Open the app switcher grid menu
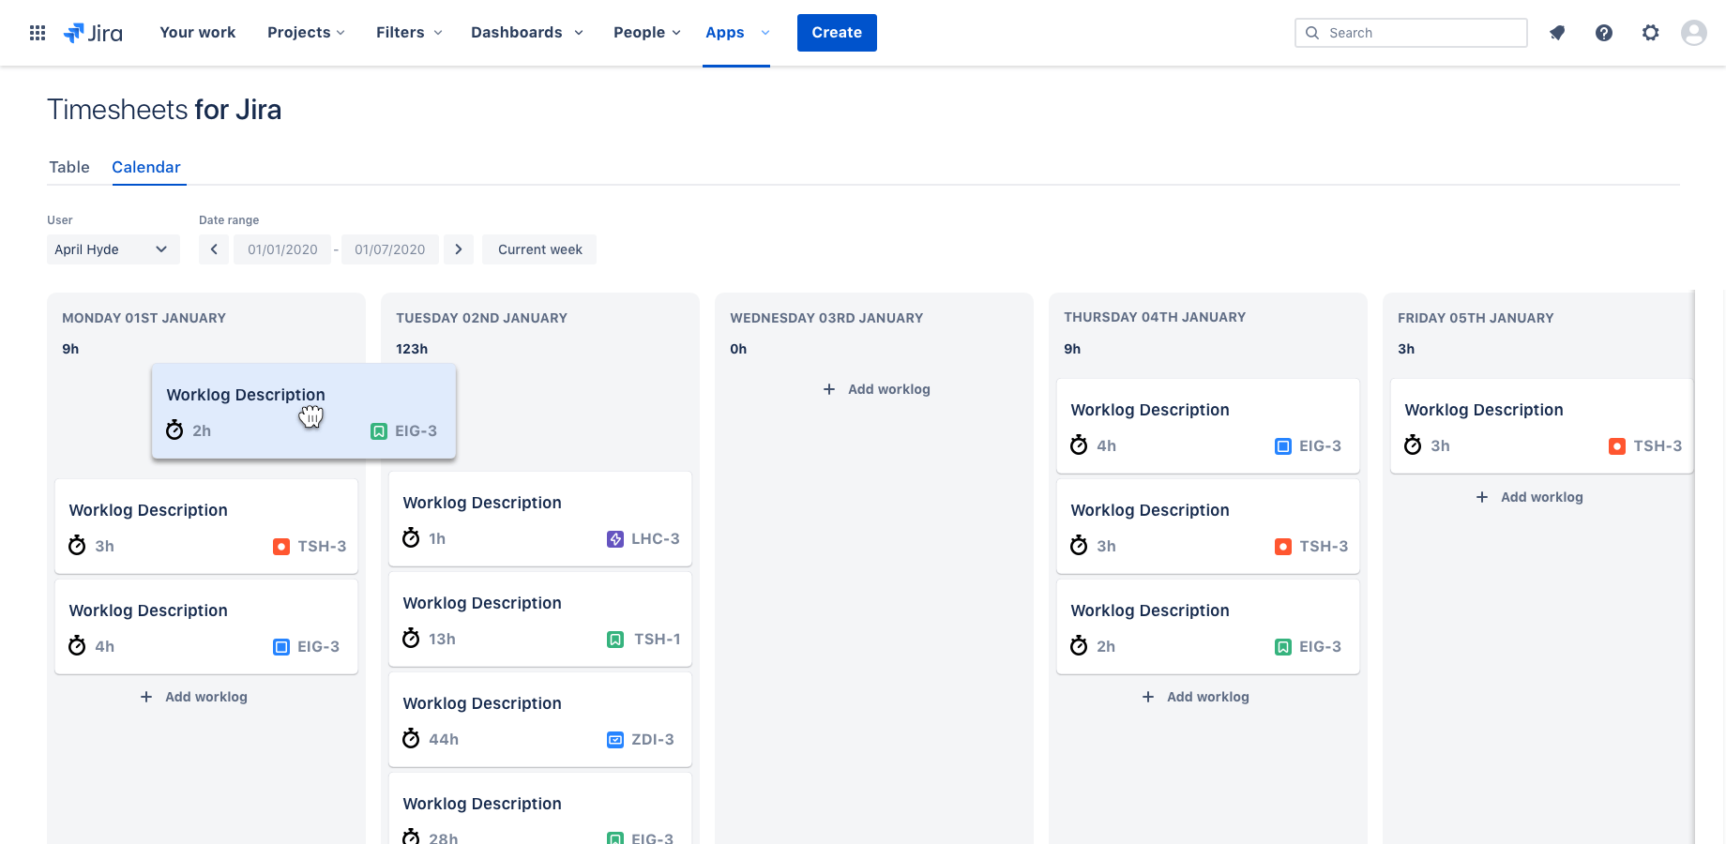 pos(38,33)
